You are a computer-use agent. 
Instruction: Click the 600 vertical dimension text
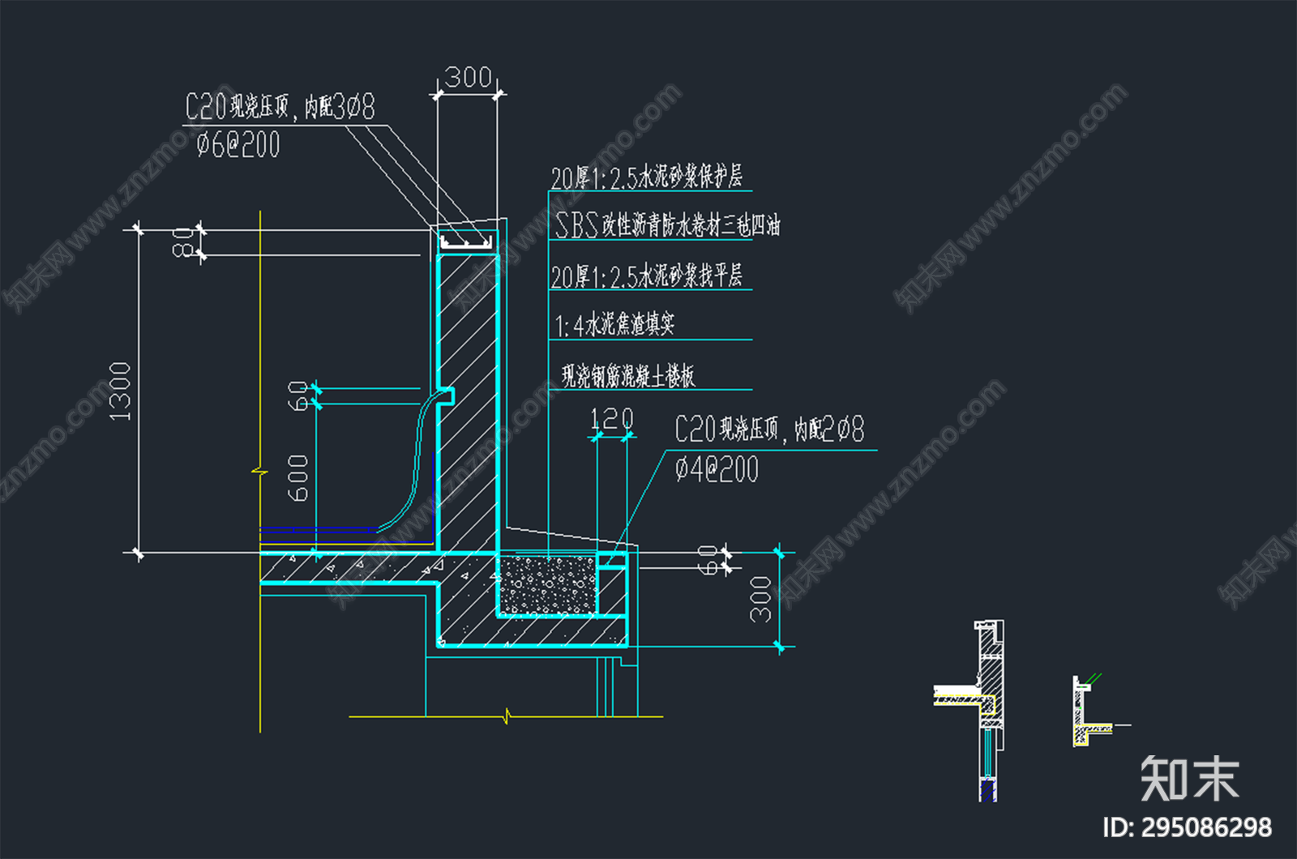click(x=298, y=477)
